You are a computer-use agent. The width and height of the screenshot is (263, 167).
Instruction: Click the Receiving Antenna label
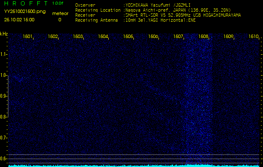coord(97,20)
